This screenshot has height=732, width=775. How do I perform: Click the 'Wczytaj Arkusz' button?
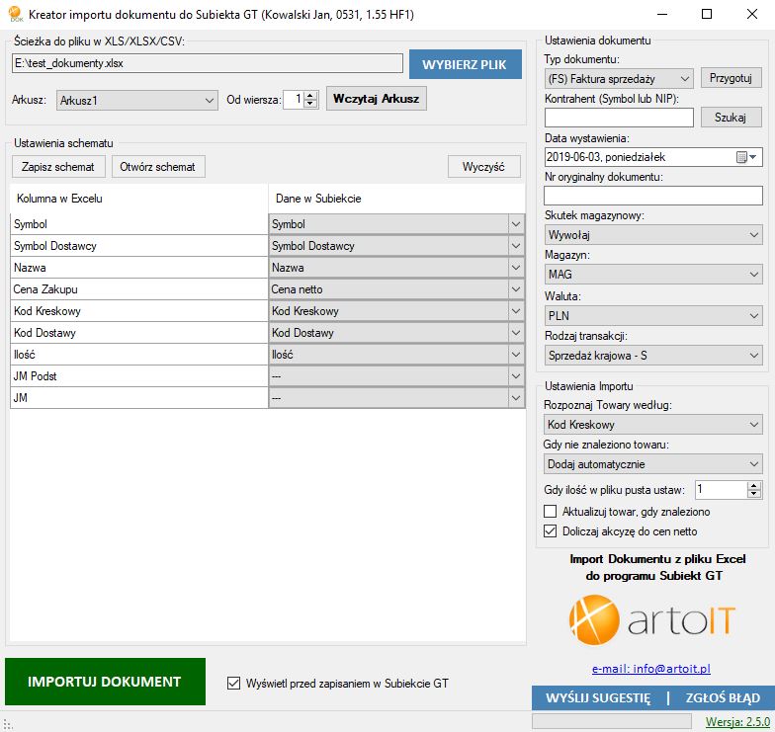pyautogui.click(x=376, y=100)
